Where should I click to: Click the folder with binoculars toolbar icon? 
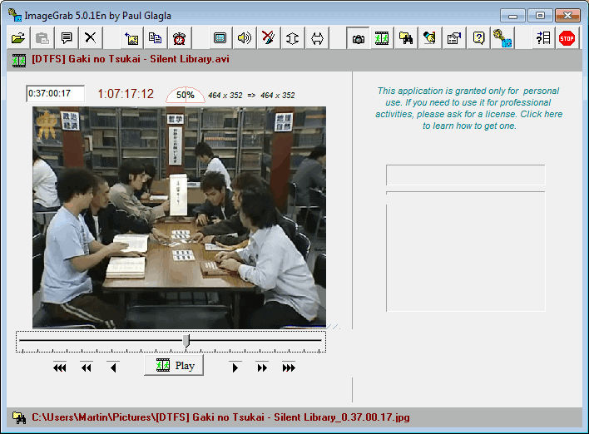coord(406,38)
